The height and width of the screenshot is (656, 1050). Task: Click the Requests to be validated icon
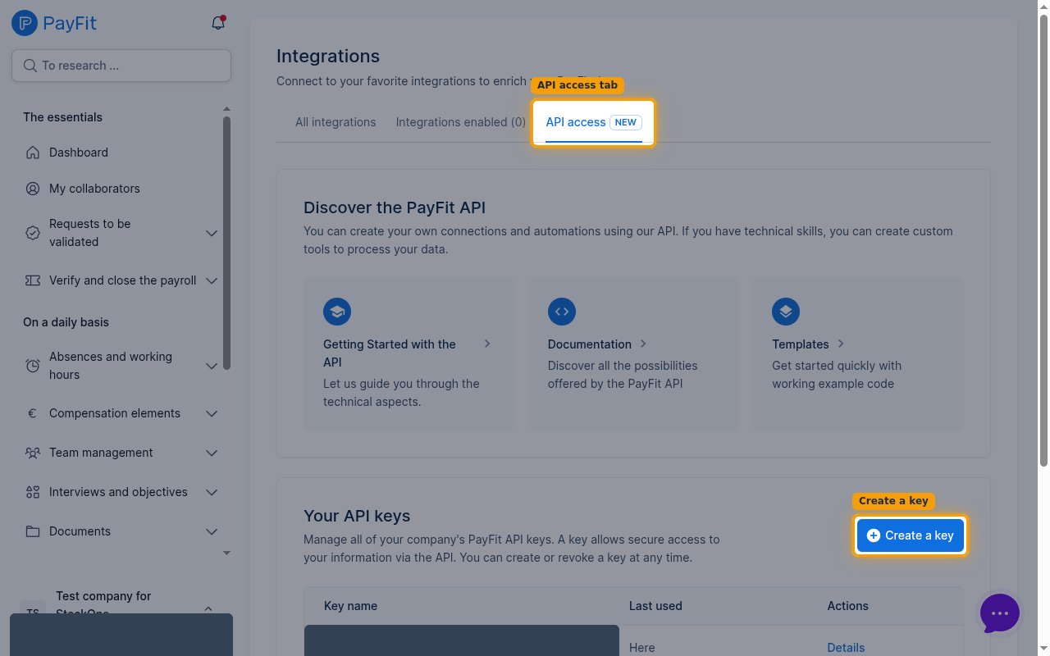coord(33,233)
